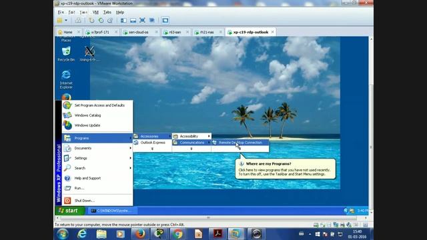The width and height of the screenshot is (427, 240).
Task: Expand the Accessibility submenu arrow
Action: click(209, 136)
